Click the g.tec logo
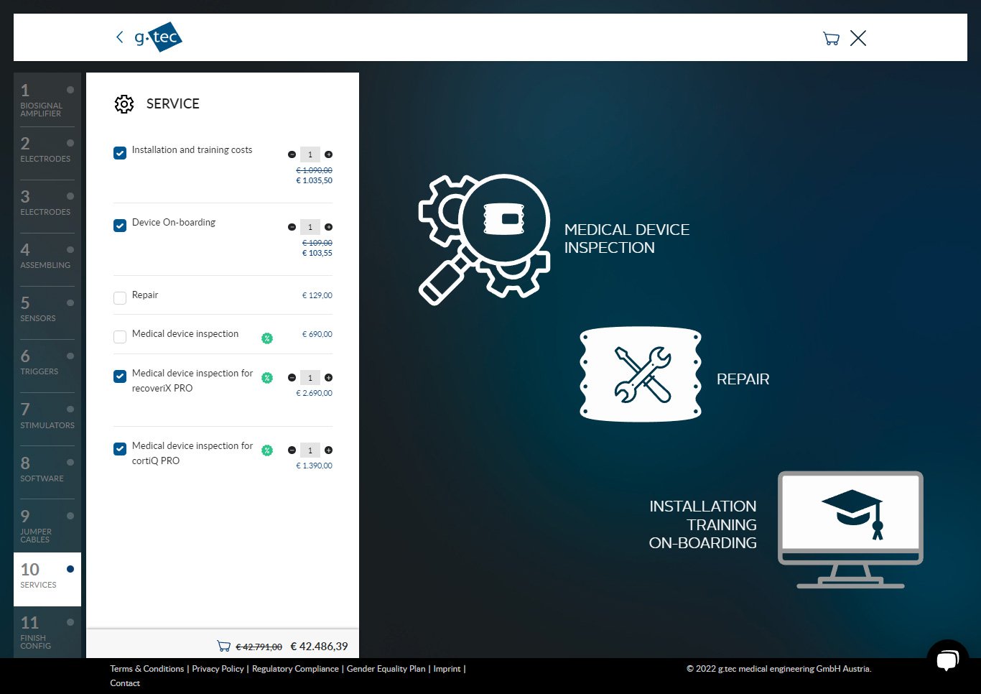 [159, 37]
